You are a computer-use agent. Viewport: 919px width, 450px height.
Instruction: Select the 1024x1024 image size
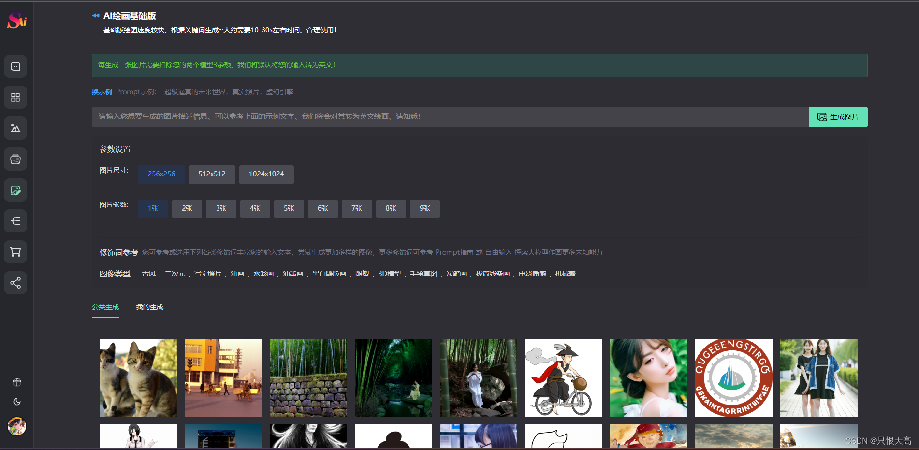[x=266, y=174]
